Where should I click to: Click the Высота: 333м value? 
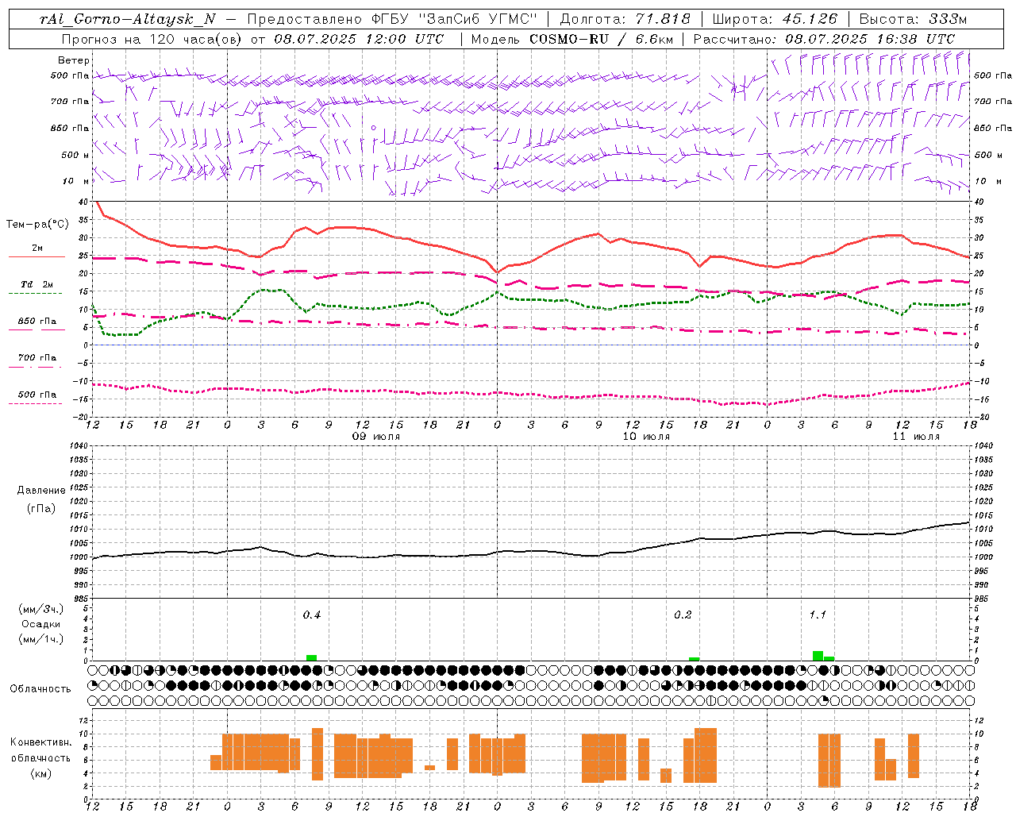tap(914, 19)
